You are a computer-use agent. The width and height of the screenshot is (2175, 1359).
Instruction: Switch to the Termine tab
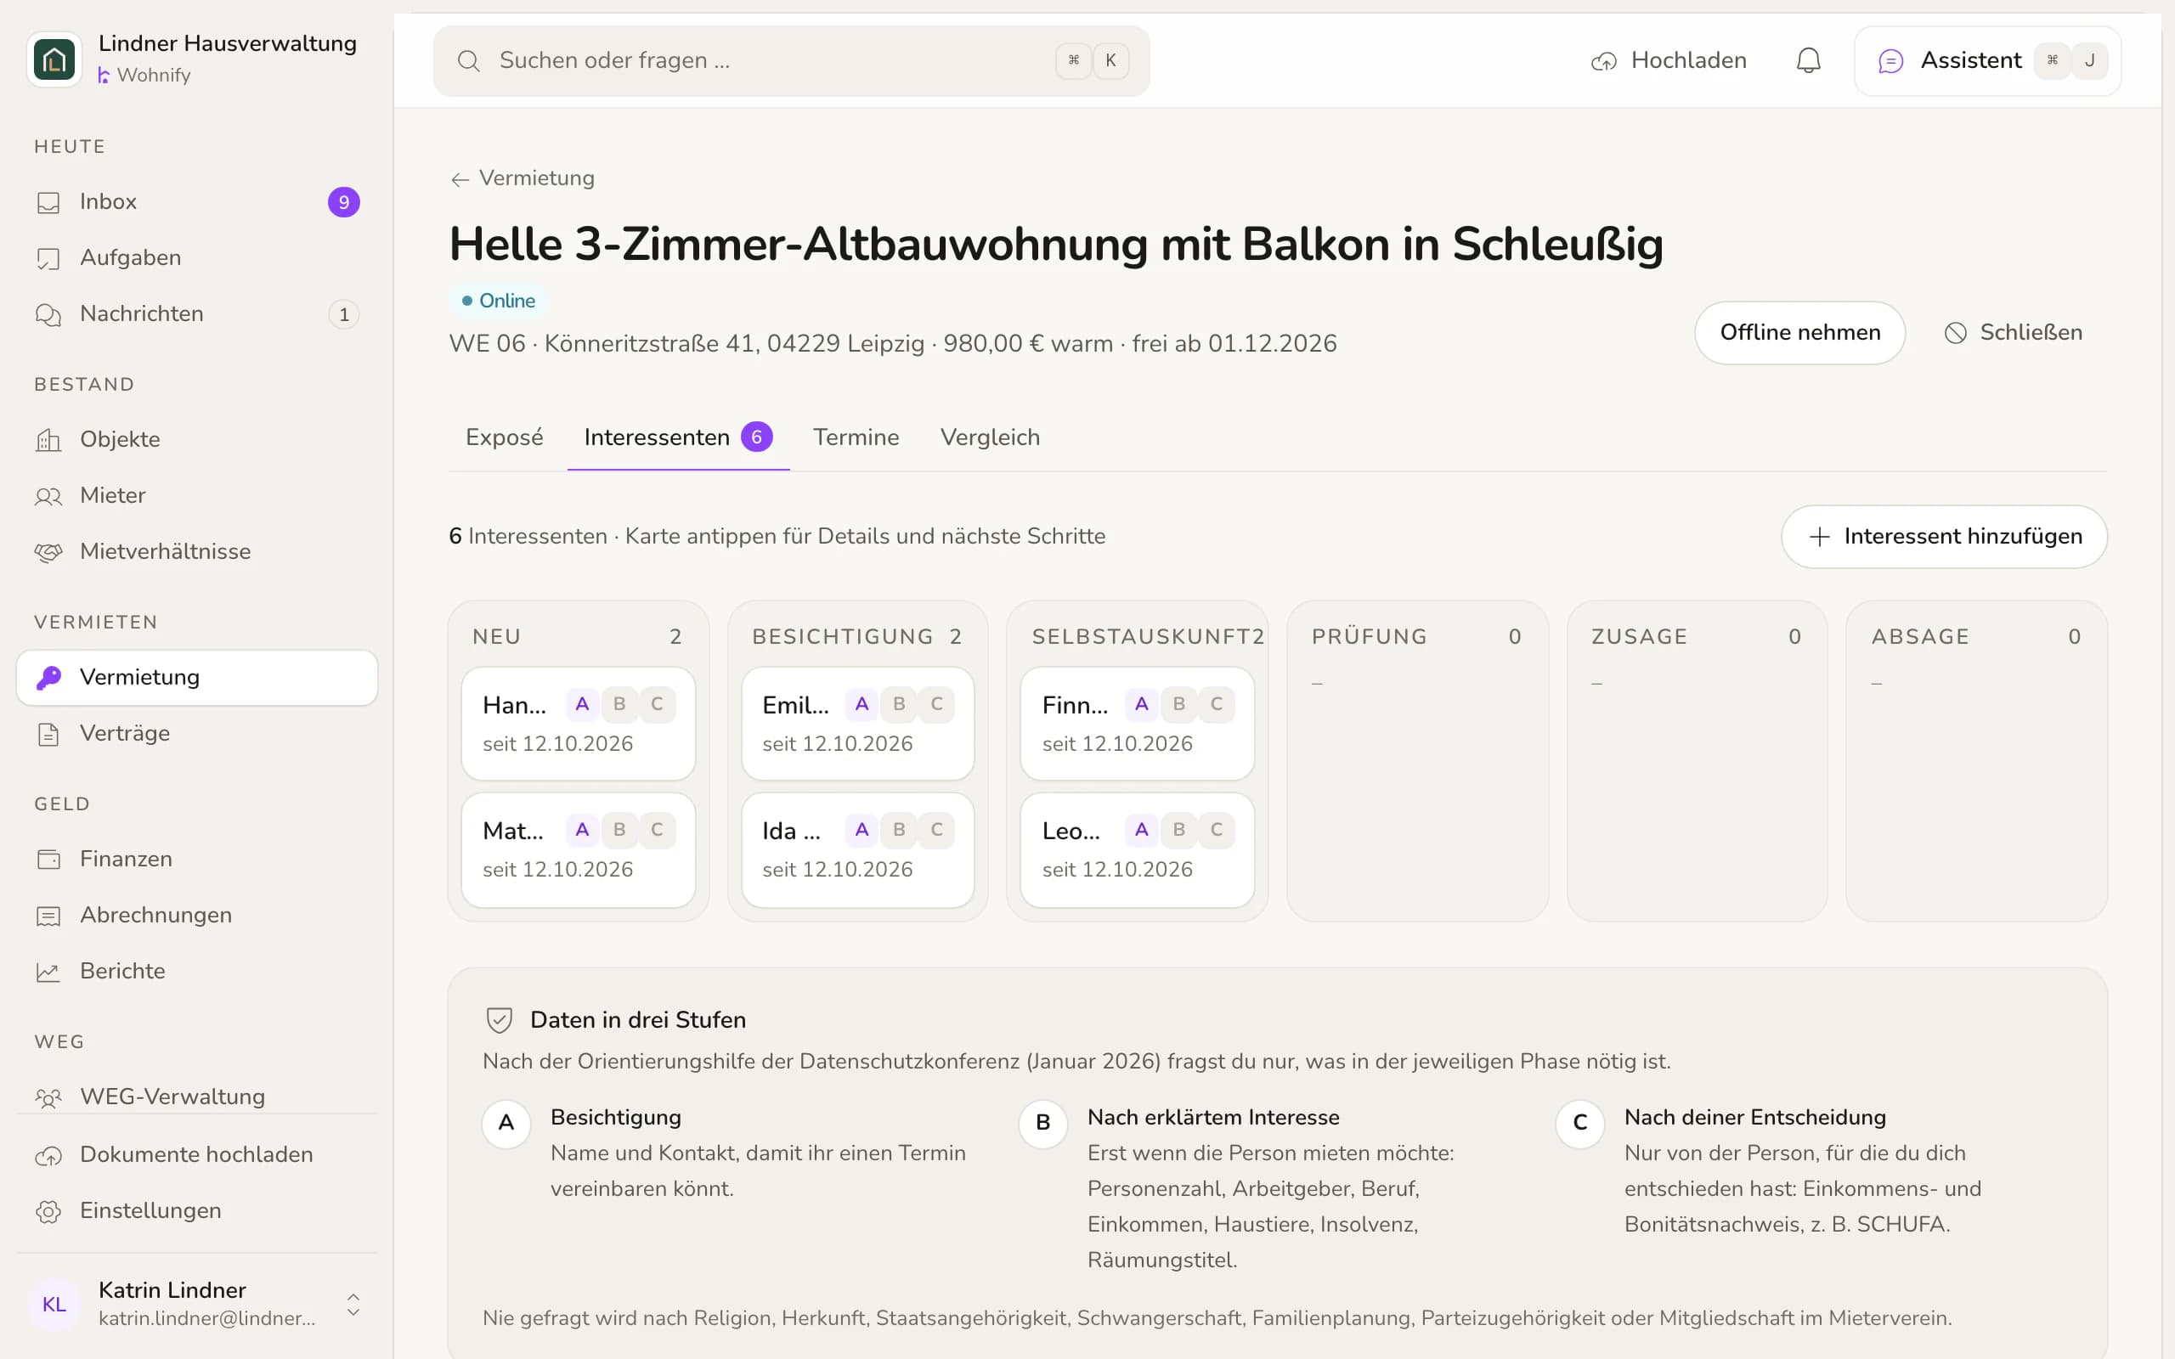856,437
